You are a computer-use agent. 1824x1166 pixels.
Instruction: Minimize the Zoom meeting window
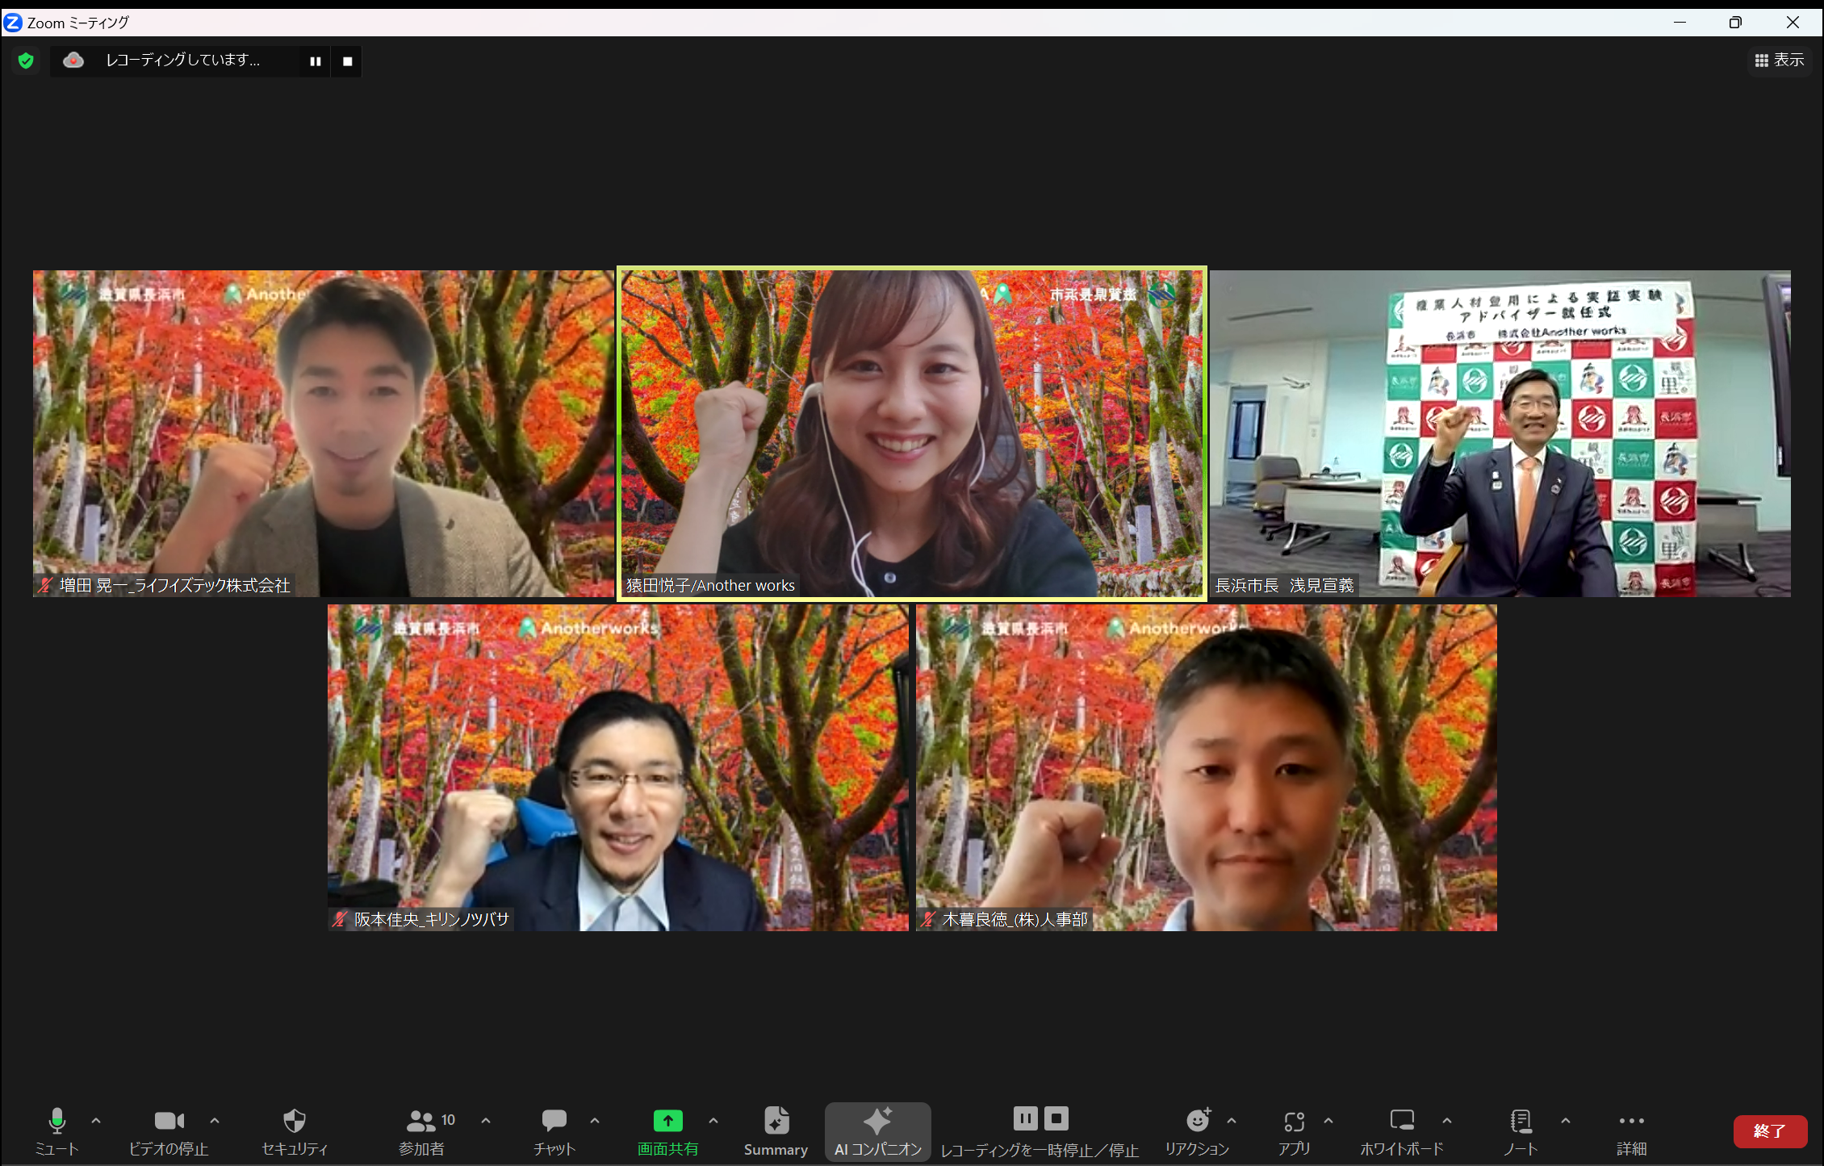(x=1680, y=23)
